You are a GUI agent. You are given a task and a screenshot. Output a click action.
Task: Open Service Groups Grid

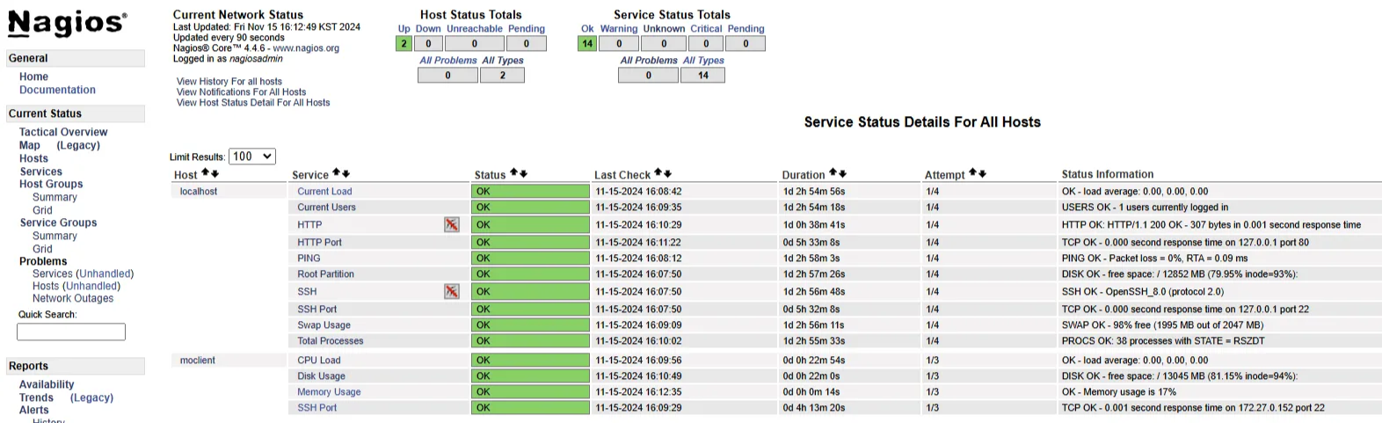click(x=42, y=249)
